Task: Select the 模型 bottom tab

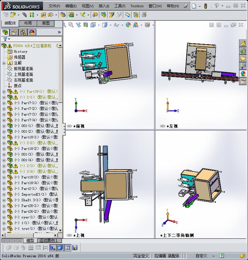Action: pyautogui.click(x=30, y=240)
